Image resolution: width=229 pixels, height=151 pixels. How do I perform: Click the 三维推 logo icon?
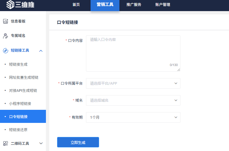point(10,5)
